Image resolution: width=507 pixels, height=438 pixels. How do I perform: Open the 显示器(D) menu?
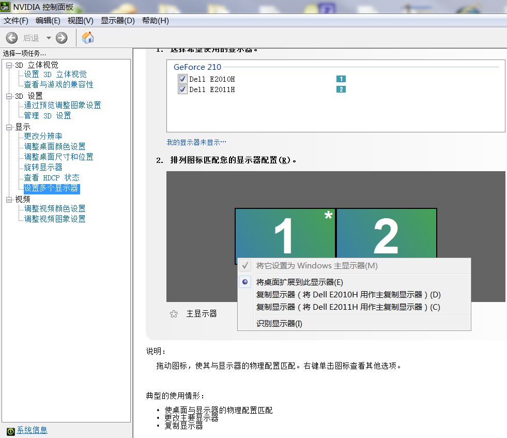[117, 21]
